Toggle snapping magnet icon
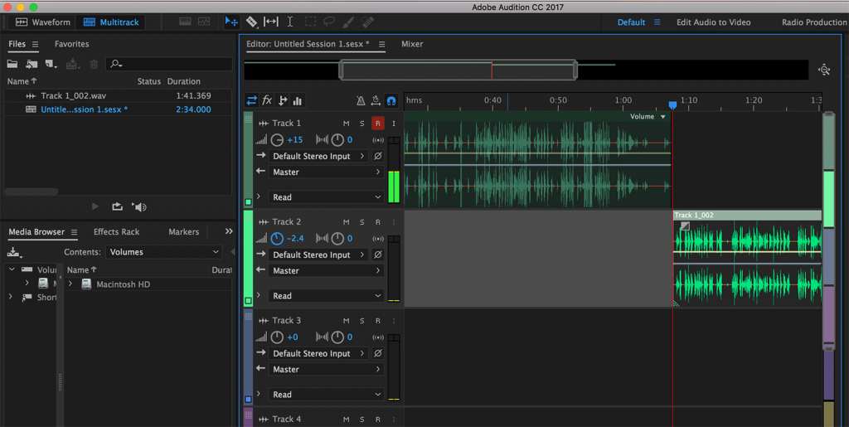The height and width of the screenshot is (427, 849). 391,101
